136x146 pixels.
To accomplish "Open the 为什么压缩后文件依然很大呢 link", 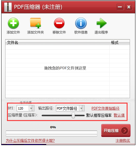I will click(x=30, y=141).
